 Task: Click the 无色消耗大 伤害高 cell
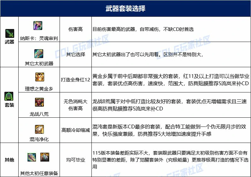point(76,105)
